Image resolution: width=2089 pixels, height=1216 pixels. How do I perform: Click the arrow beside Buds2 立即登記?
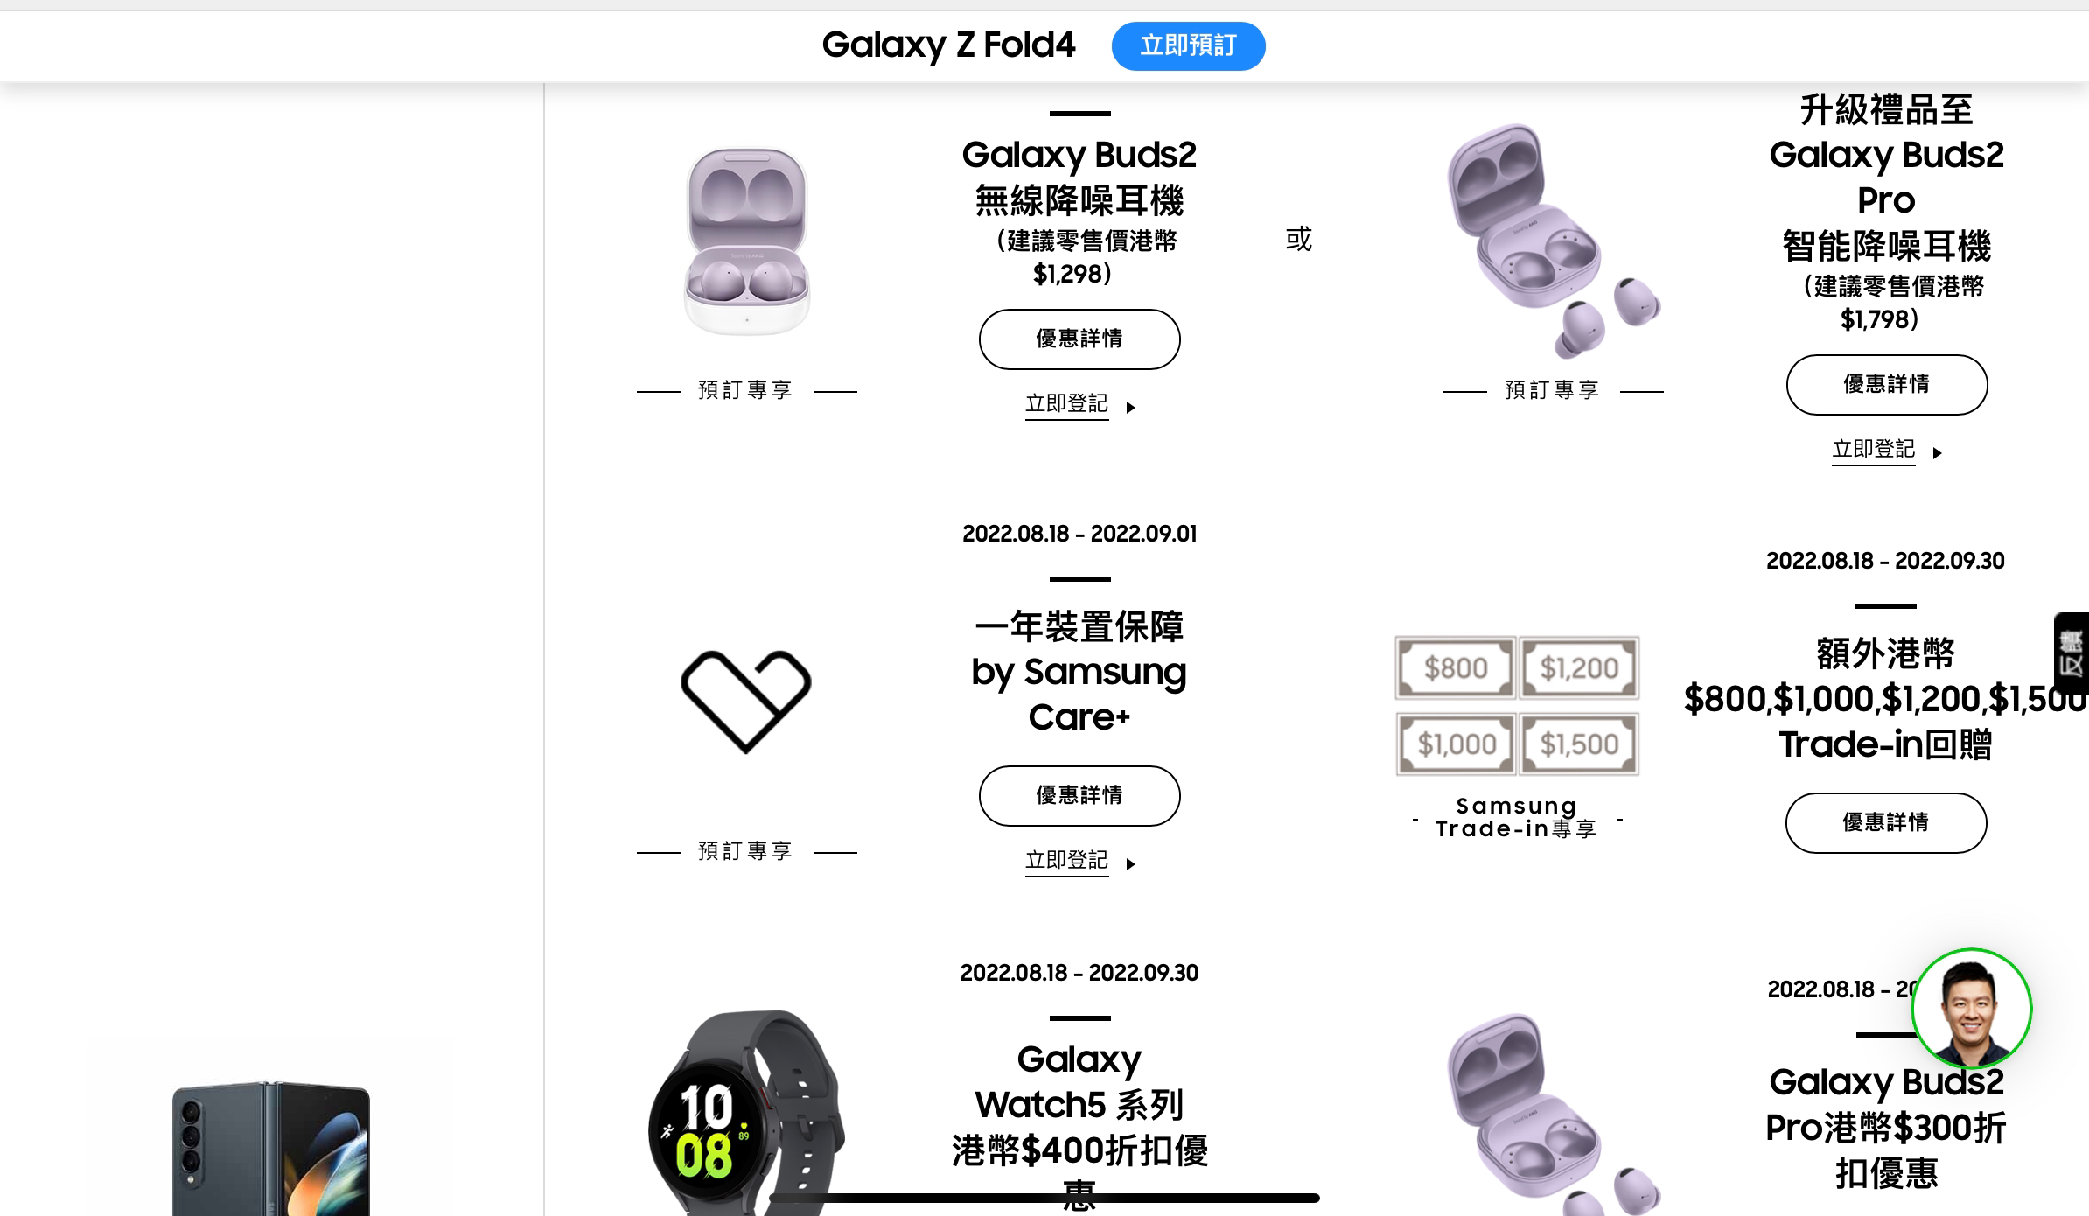tap(1131, 408)
